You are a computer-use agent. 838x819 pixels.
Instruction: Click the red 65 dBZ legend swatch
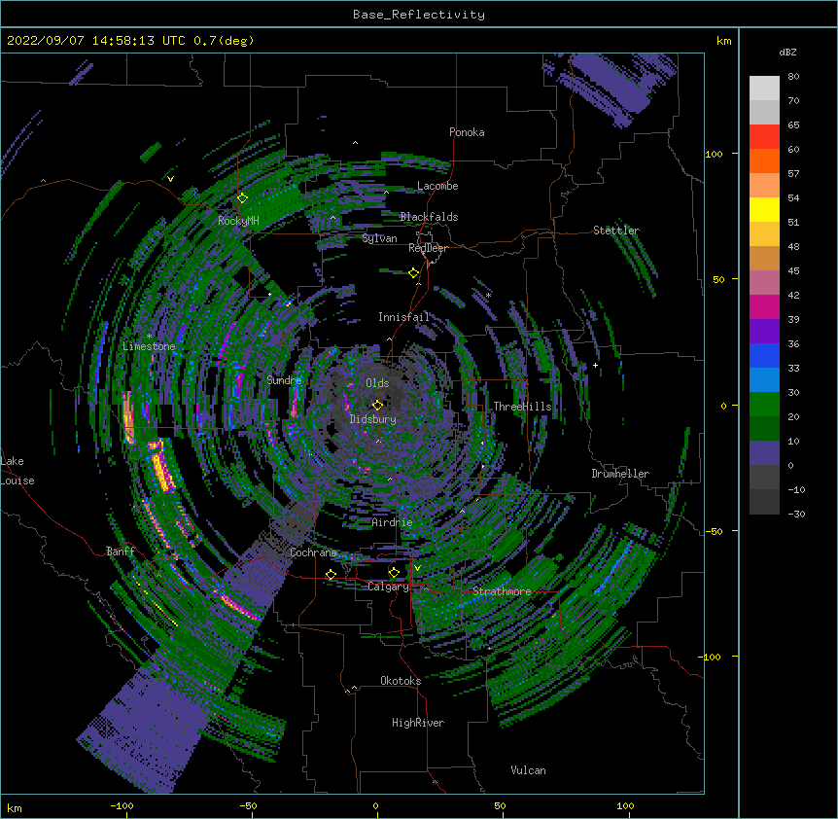764,137
